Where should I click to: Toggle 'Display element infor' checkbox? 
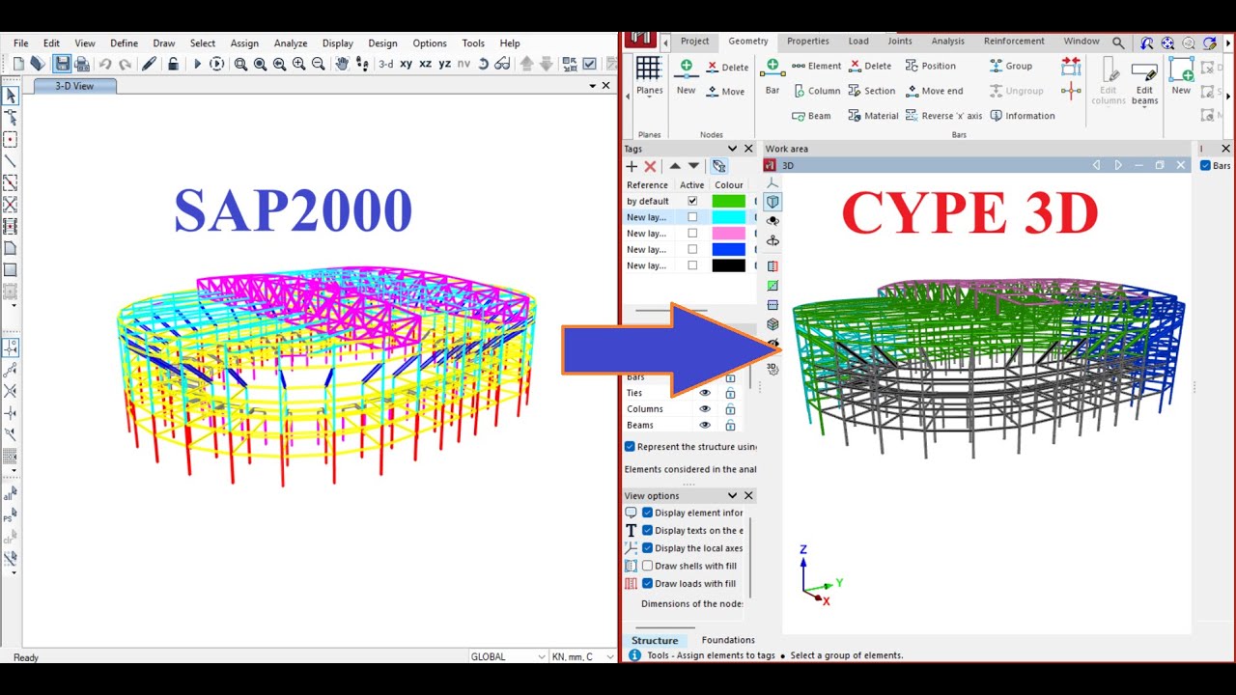(648, 513)
